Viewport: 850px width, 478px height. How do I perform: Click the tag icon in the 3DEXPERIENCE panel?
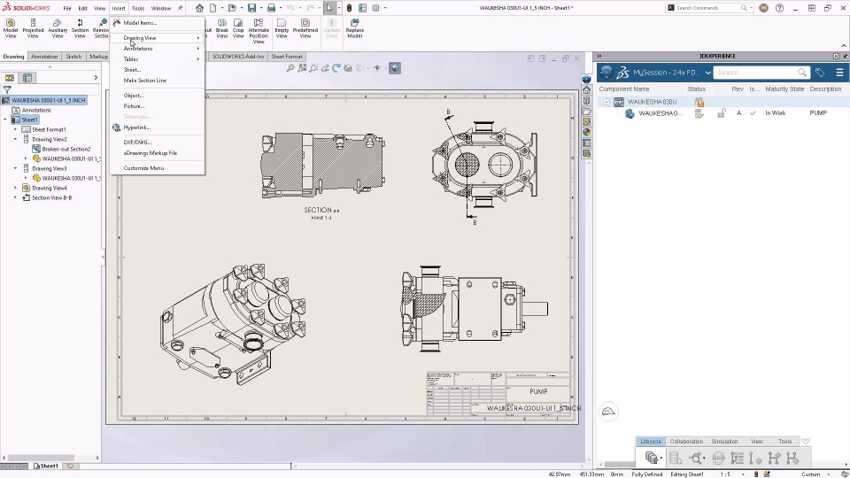[820, 73]
